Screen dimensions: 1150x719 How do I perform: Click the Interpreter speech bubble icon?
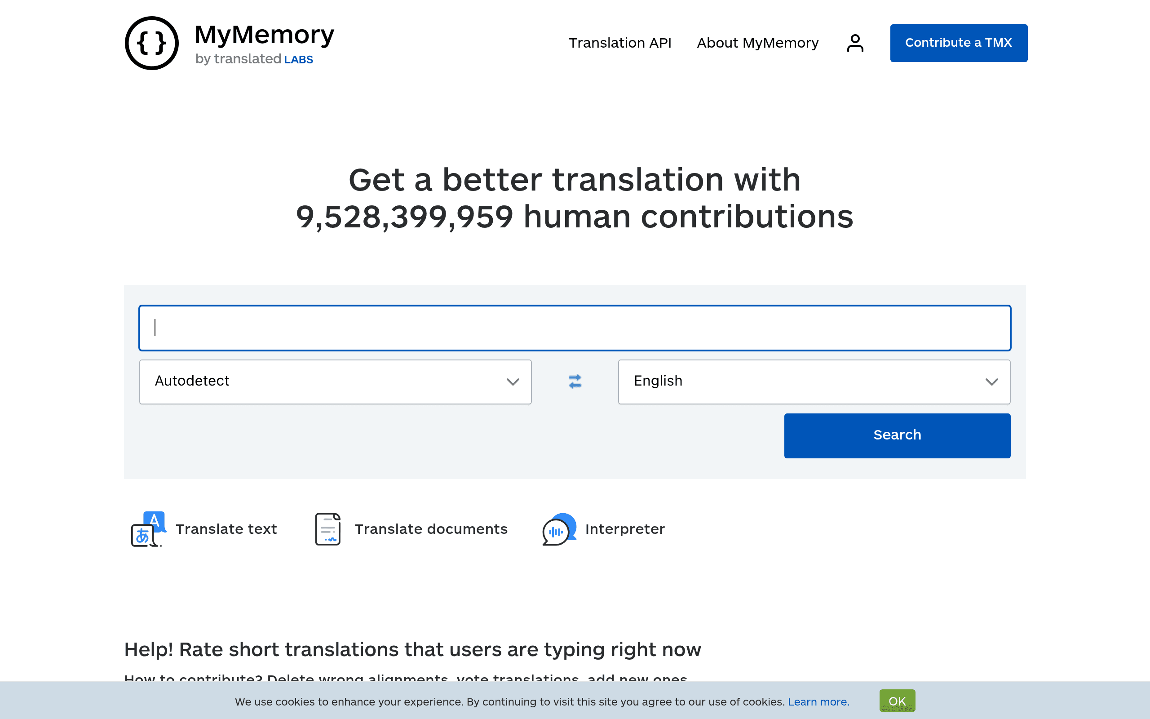pyautogui.click(x=559, y=529)
